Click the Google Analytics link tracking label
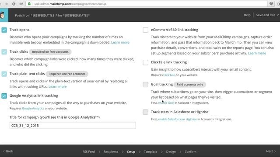Image resolution: width=280 pixels, height=157 pixels. tap(34, 96)
